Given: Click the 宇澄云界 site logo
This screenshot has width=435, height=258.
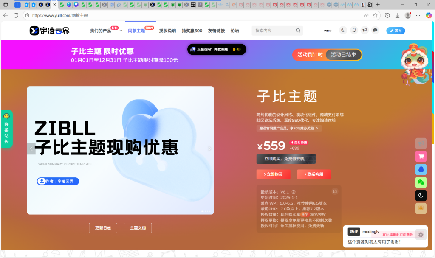Looking at the screenshot, I should 48,31.
